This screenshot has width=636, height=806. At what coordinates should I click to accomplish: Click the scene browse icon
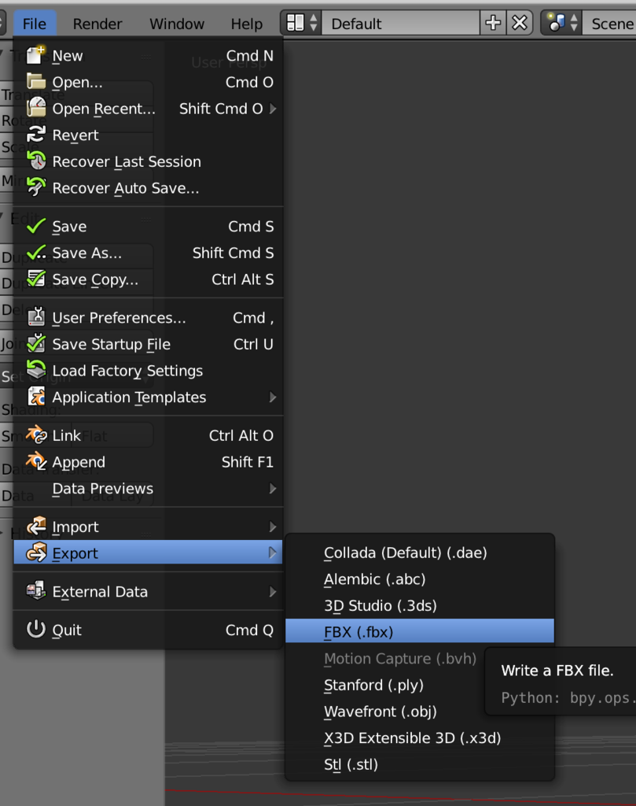coord(562,23)
